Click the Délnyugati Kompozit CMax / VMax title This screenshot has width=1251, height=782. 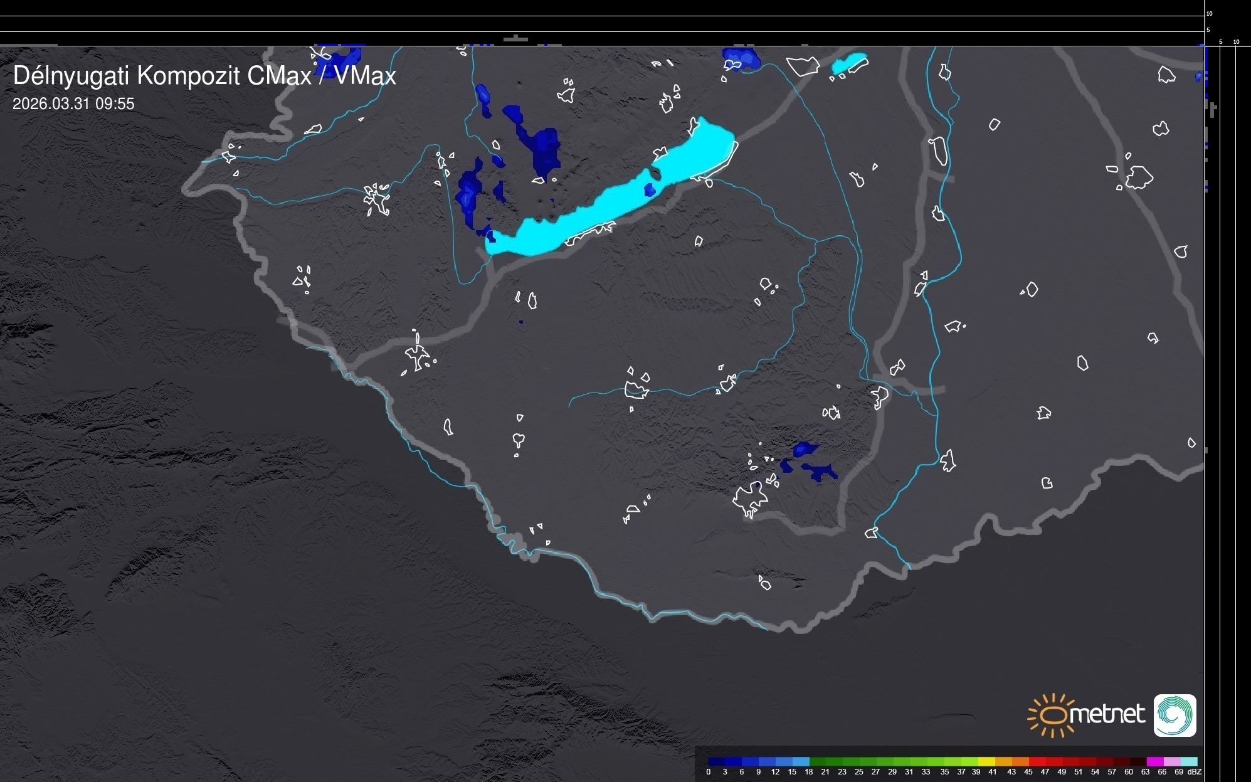204,76
